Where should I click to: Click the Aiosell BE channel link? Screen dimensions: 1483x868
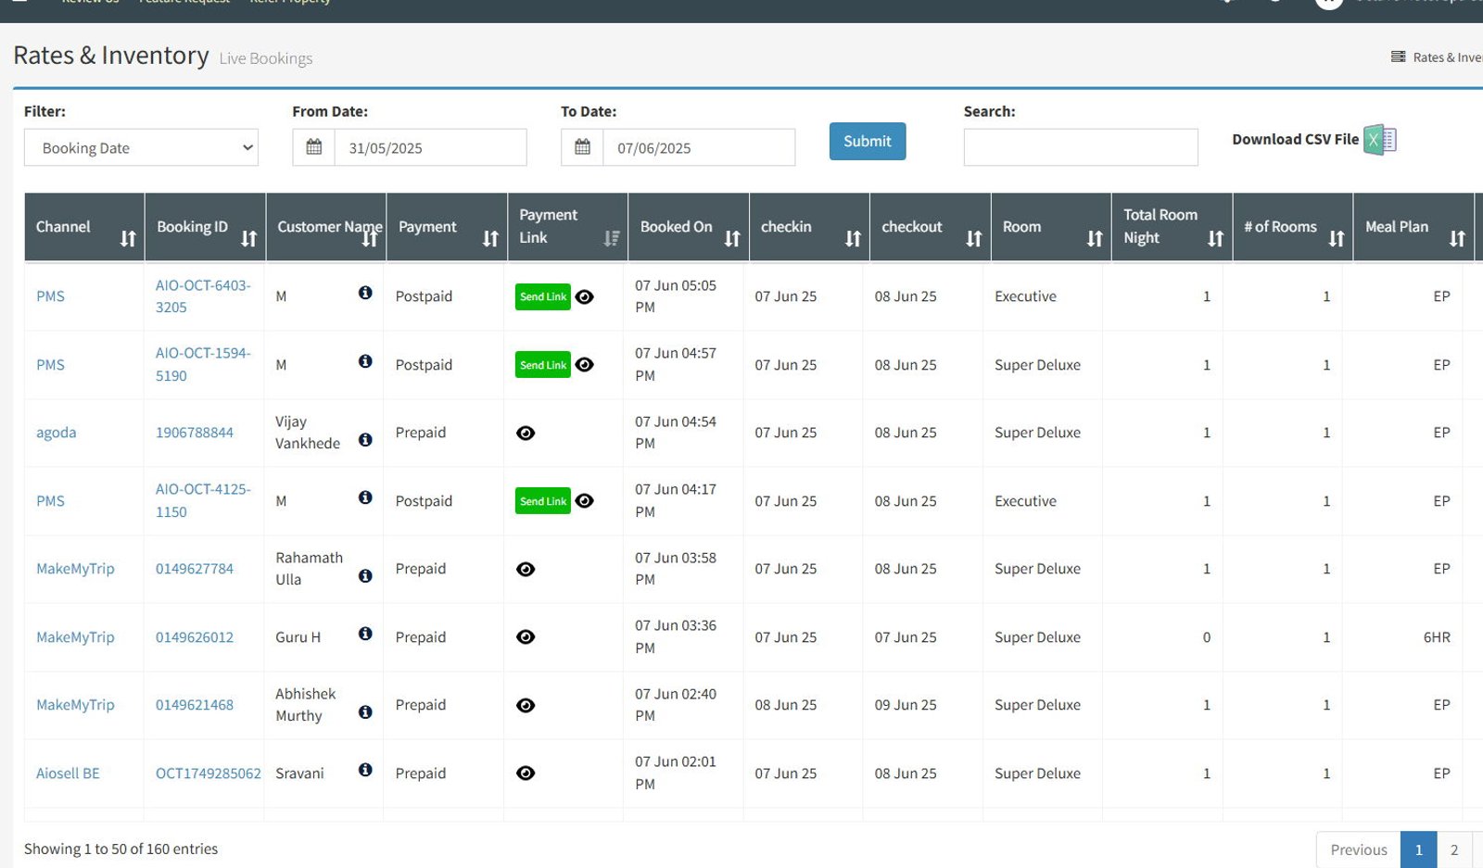[x=68, y=774]
